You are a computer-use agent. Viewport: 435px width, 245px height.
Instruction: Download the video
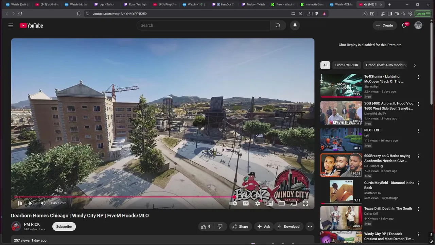[x=288, y=227]
